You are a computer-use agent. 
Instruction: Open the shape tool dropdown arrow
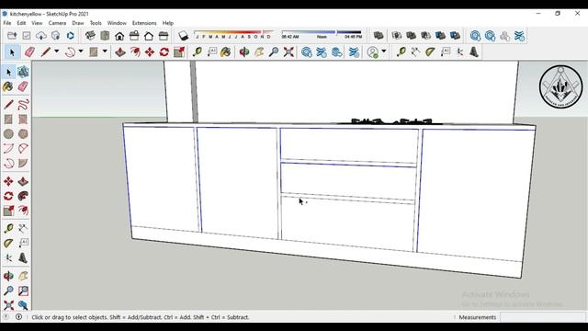(x=105, y=51)
